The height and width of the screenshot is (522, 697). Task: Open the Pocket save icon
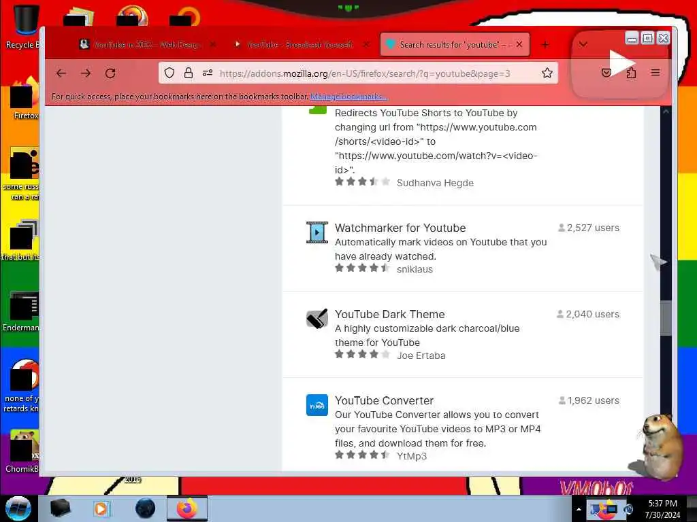click(x=606, y=73)
